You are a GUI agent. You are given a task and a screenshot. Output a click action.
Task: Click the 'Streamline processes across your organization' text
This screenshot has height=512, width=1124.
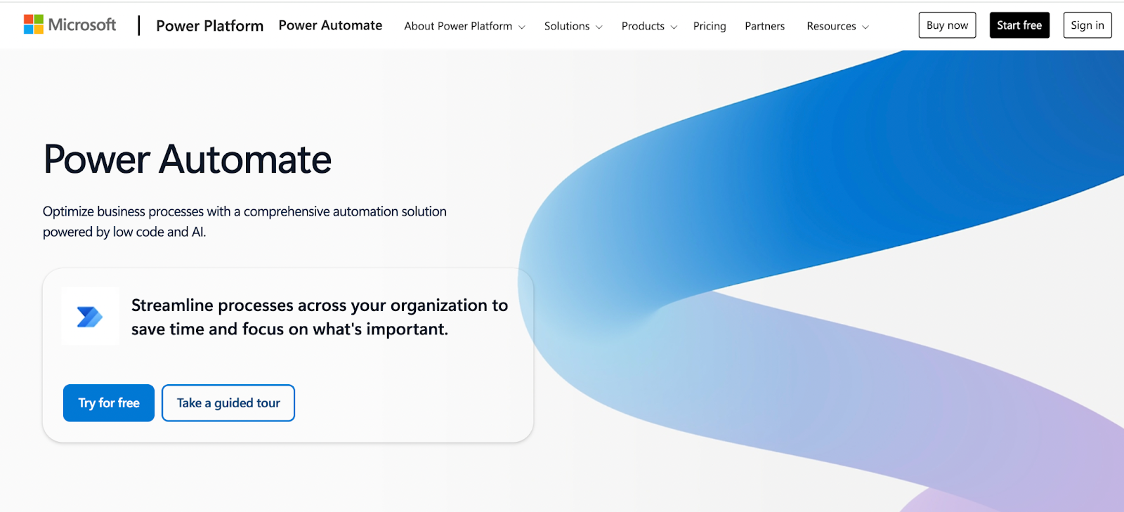320,317
